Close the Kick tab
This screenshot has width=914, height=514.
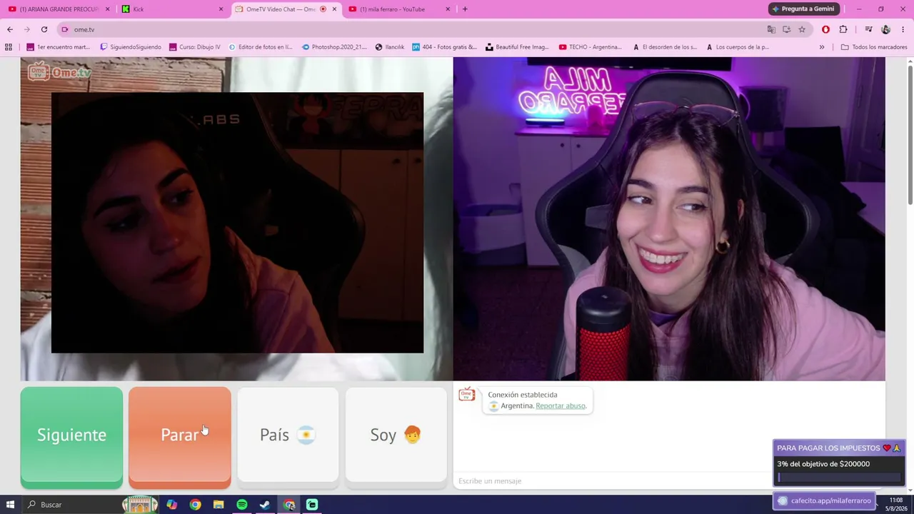tap(221, 9)
